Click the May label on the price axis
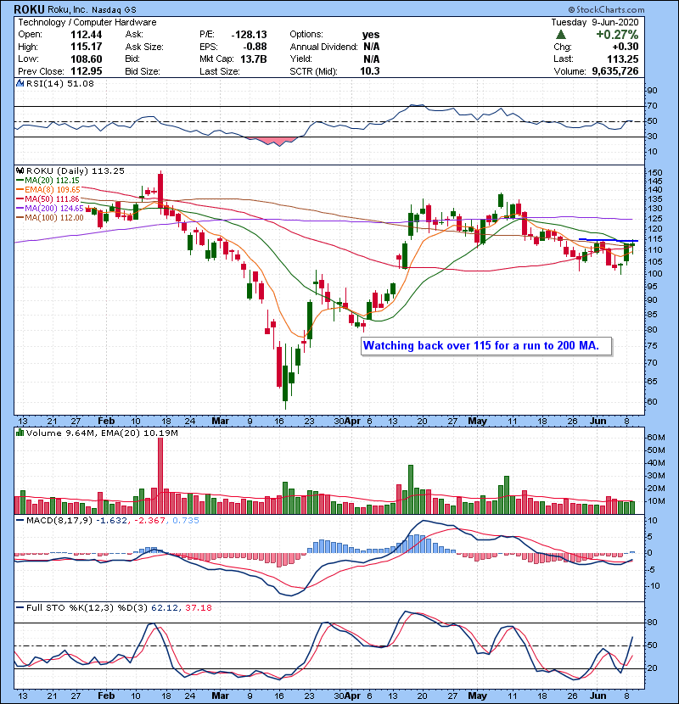679x704 pixels. point(477,422)
